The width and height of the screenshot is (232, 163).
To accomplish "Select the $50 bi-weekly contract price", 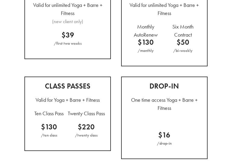I will (183, 42).
